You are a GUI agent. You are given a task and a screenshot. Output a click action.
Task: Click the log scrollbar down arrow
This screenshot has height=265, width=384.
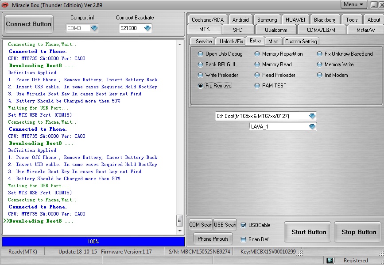[180, 231]
